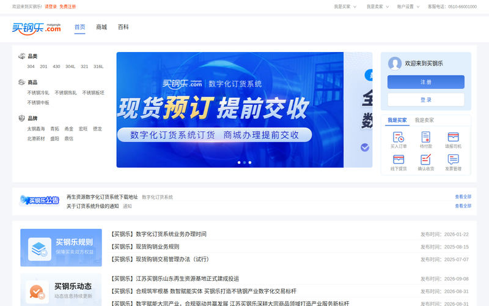Click the 注册 button

425,82
